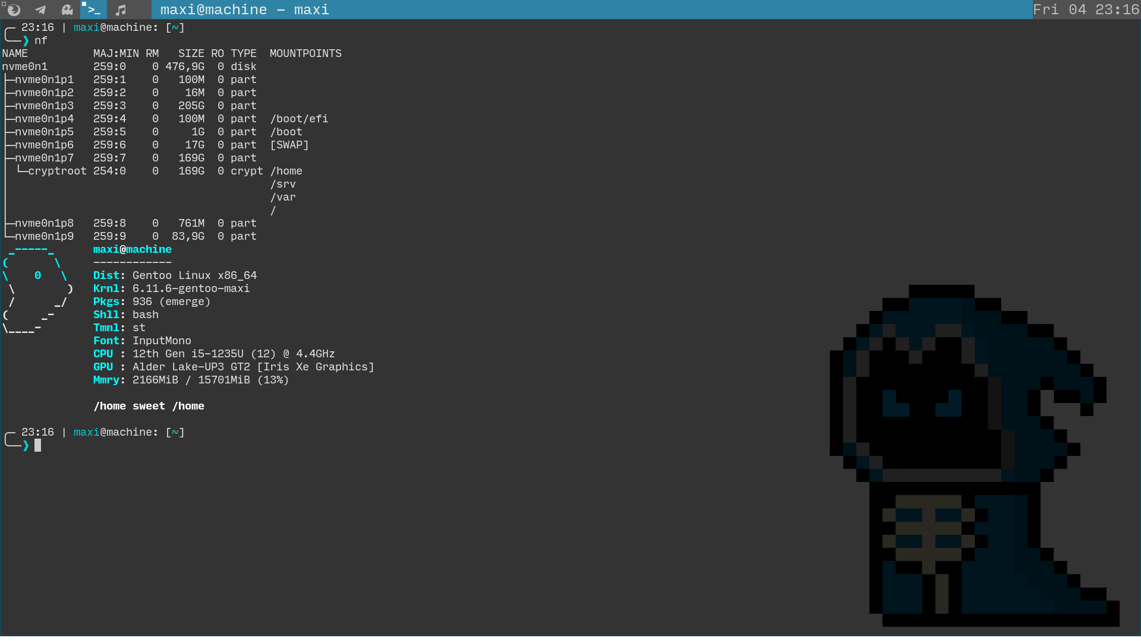Select the 'nvme0n1p8' partition name

(x=44, y=223)
